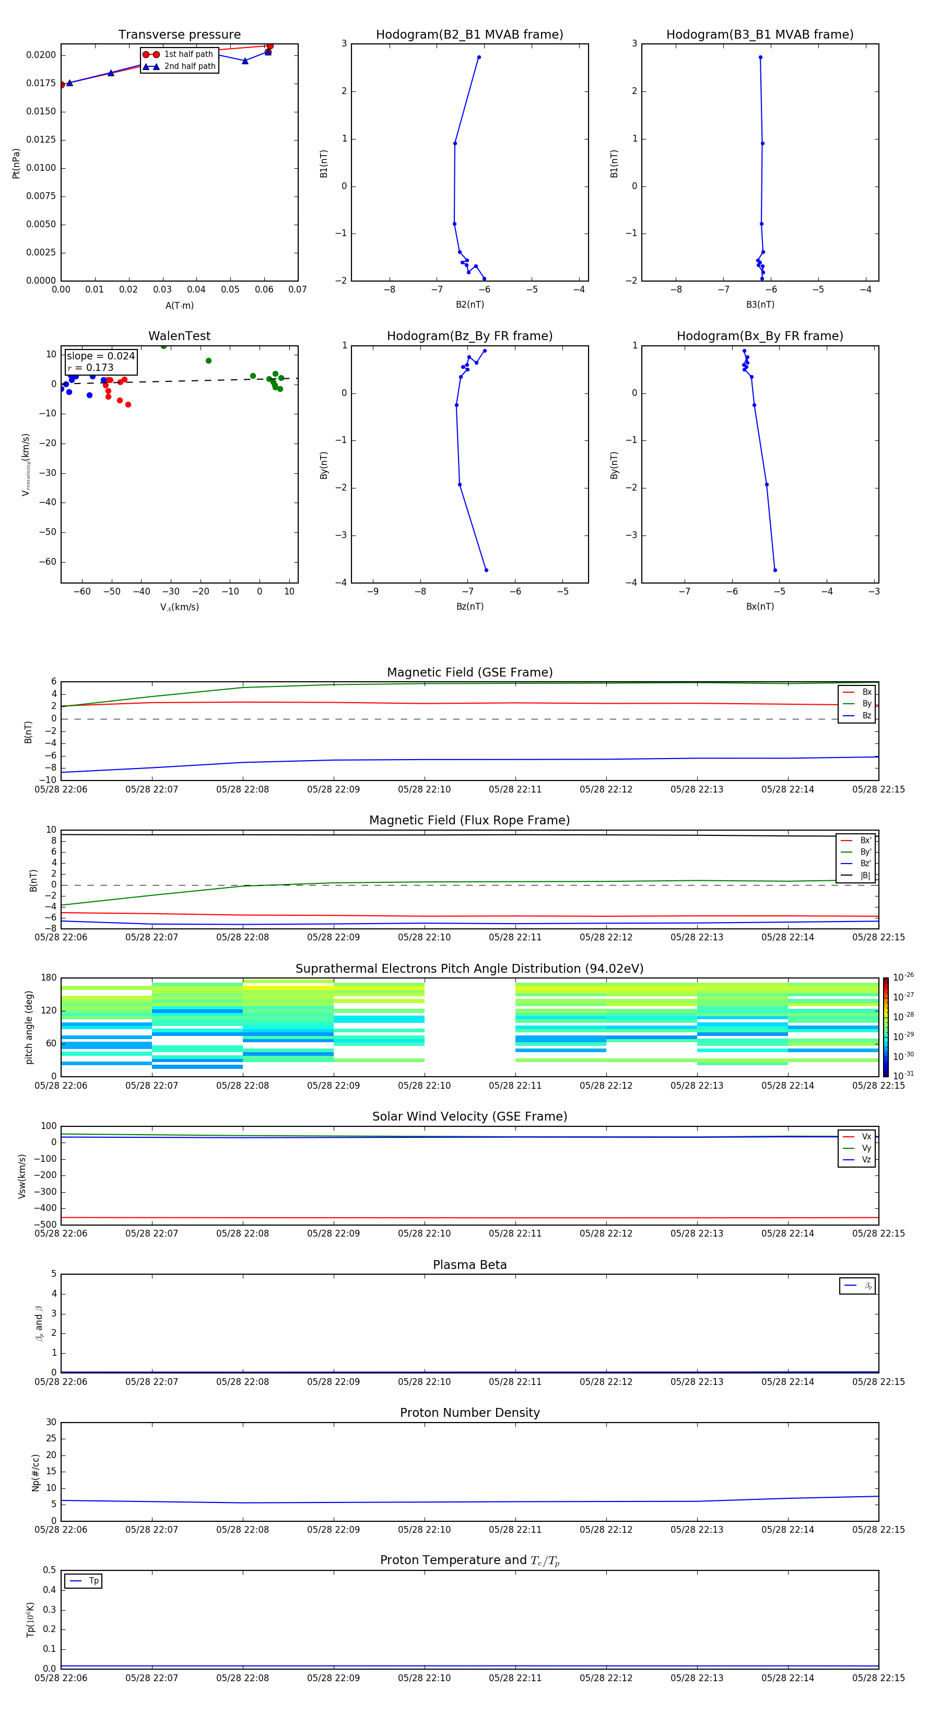Click the 'Magnetic Field (GSE Frame)' title

tap(469, 672)
